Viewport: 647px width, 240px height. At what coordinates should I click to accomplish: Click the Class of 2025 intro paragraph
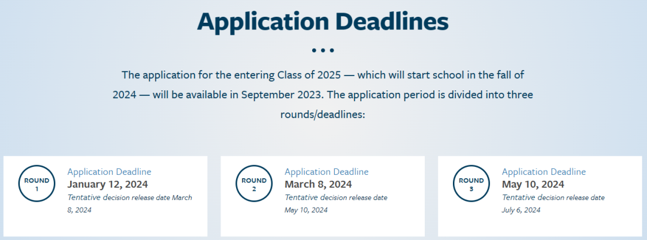coord(323,95)
